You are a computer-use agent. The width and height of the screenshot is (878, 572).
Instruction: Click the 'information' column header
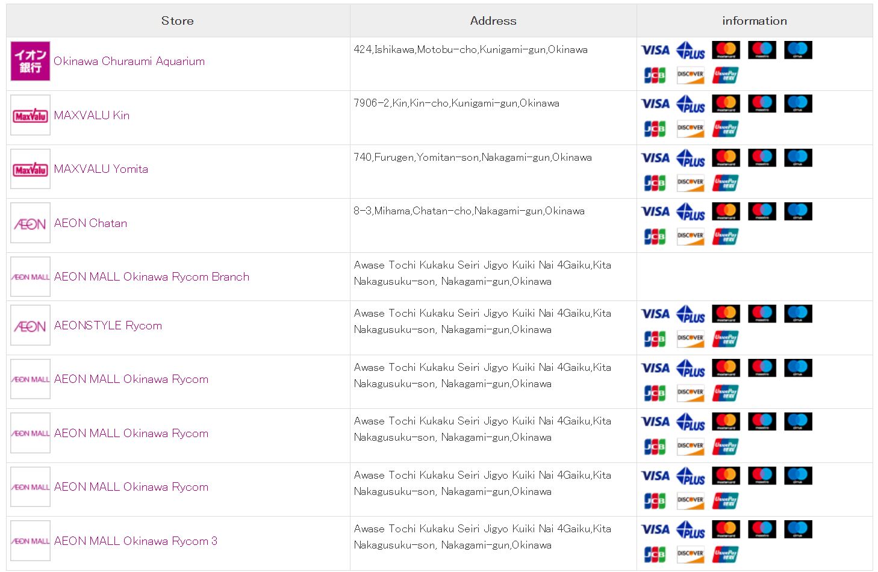pyautogui.click(x=755, y=20)
